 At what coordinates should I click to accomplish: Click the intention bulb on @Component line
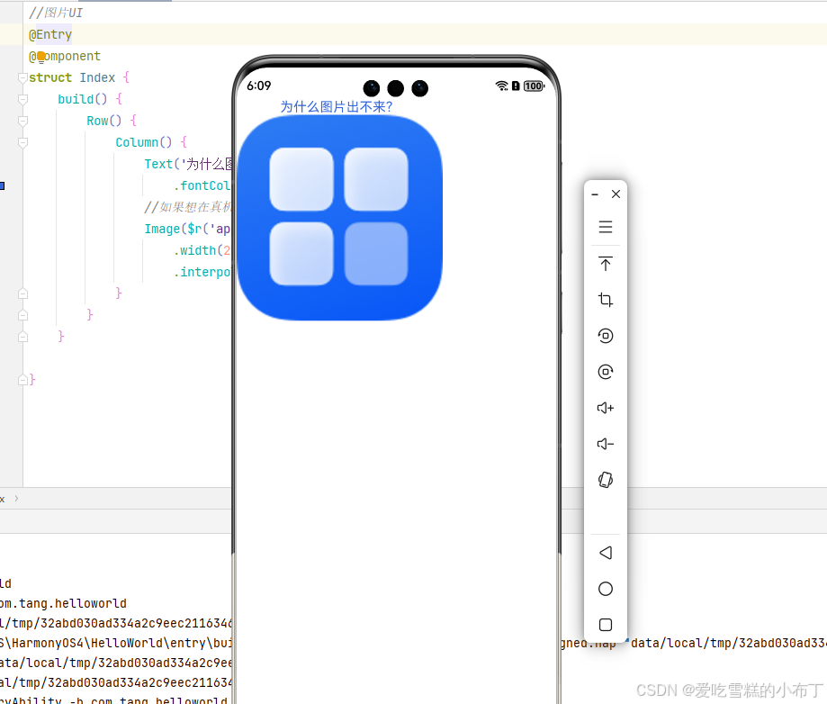point(41,57)
